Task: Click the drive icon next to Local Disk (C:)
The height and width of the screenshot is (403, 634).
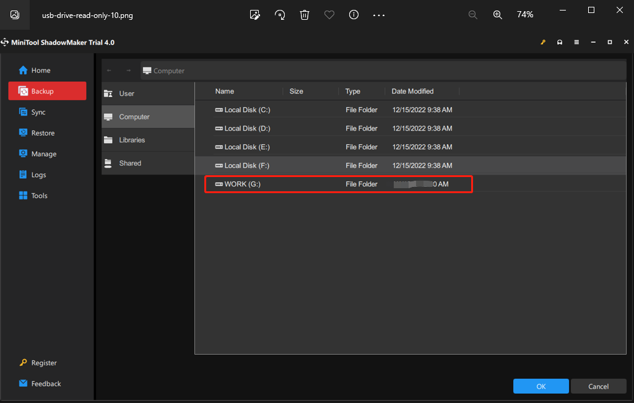Action: [x=219, y=110]
